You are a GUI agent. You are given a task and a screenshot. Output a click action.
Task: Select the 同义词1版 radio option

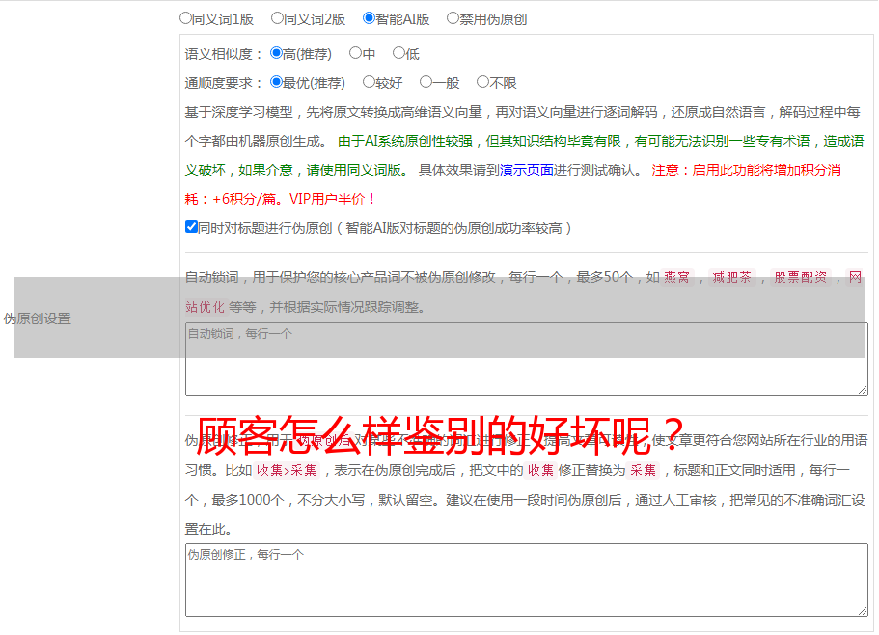185,18
